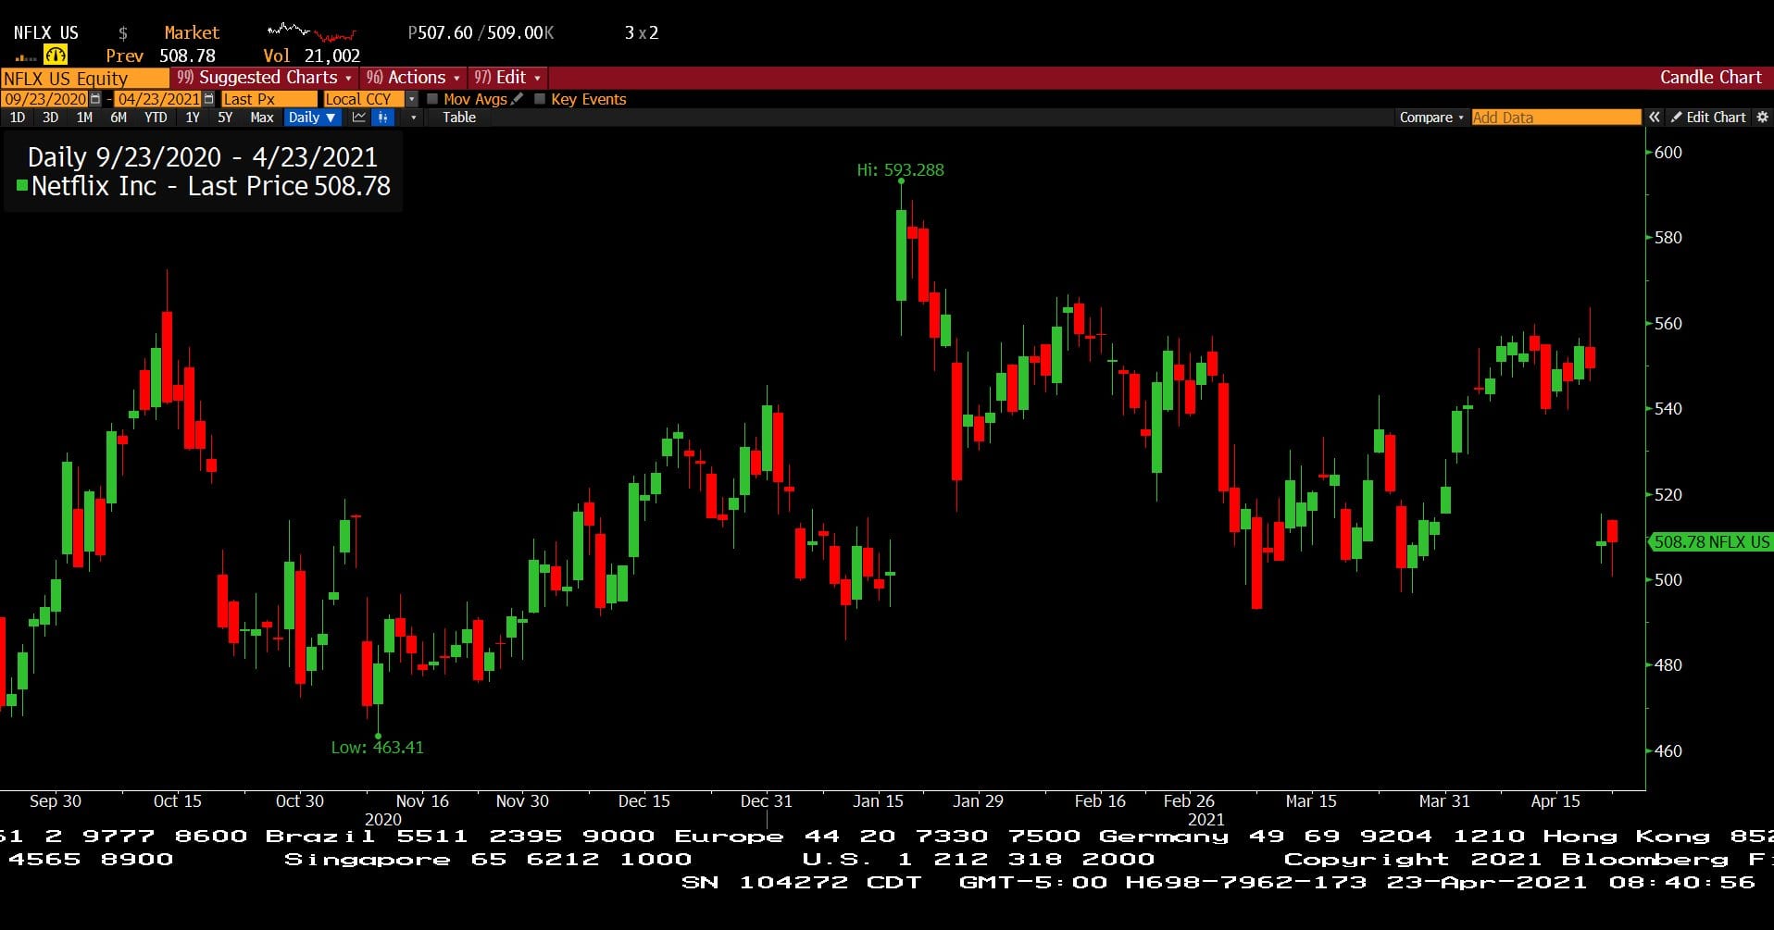Open the Compare dropdown
This screenshot has height=930, width=1774.
[x=1431, y=118]
